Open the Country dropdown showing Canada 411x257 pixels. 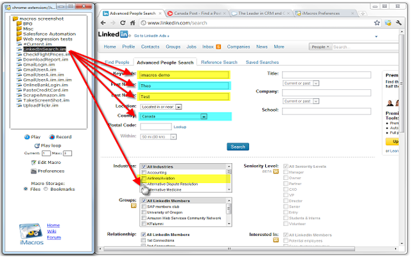point(173,116)
